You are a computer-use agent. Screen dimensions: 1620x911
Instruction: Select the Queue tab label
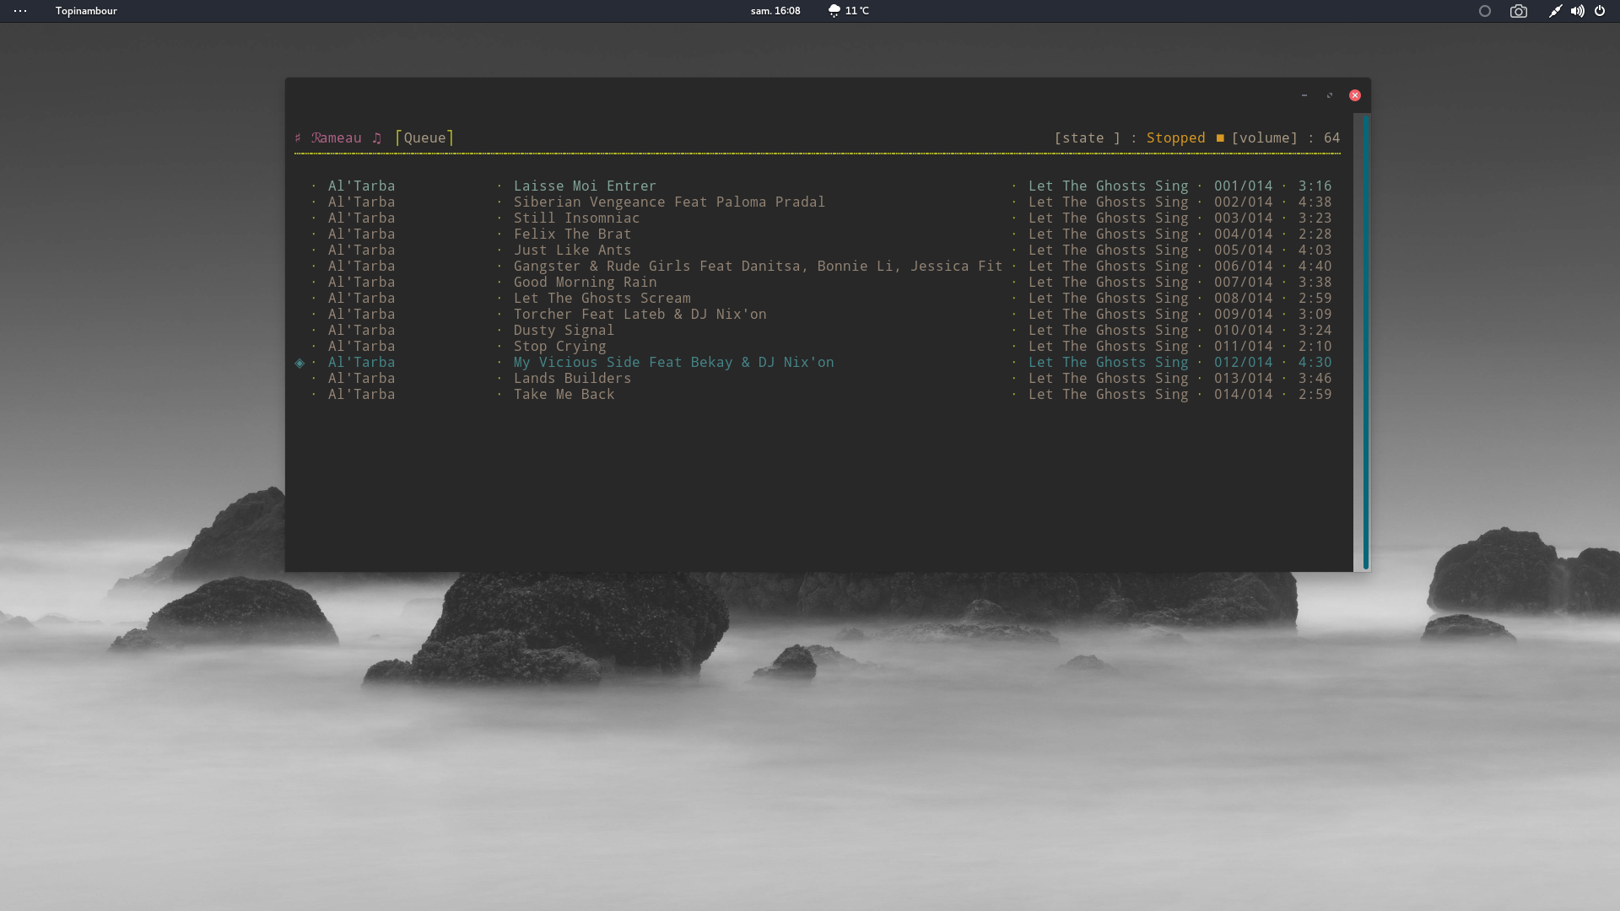(x=424, y=137)
